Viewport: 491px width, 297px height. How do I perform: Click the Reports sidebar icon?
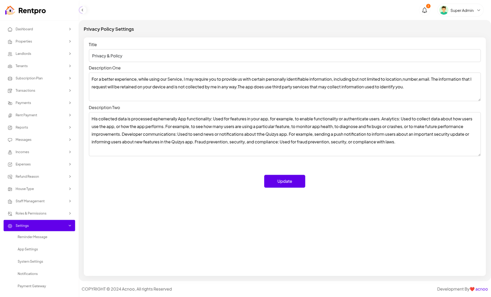click(x=10, y=128)
